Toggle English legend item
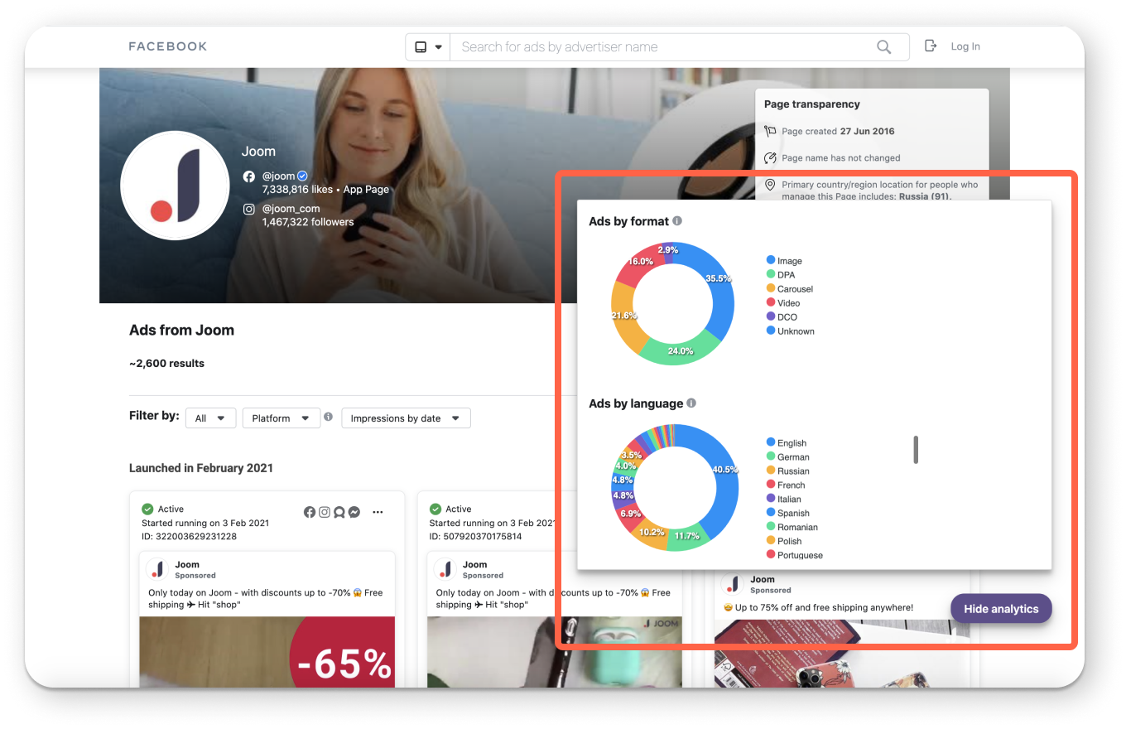The image size is (1126, 729). [x=787, y=443]
